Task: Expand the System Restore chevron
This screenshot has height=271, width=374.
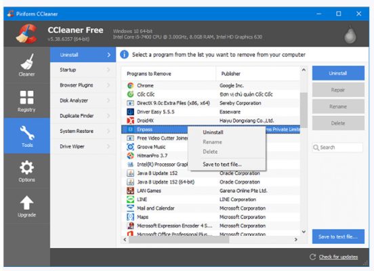Action: click(x=108, y=131)
